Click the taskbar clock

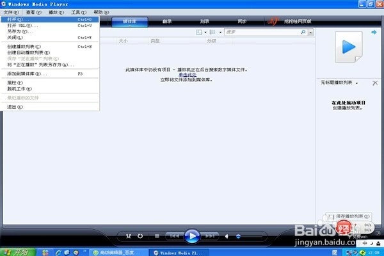(374, 253)
